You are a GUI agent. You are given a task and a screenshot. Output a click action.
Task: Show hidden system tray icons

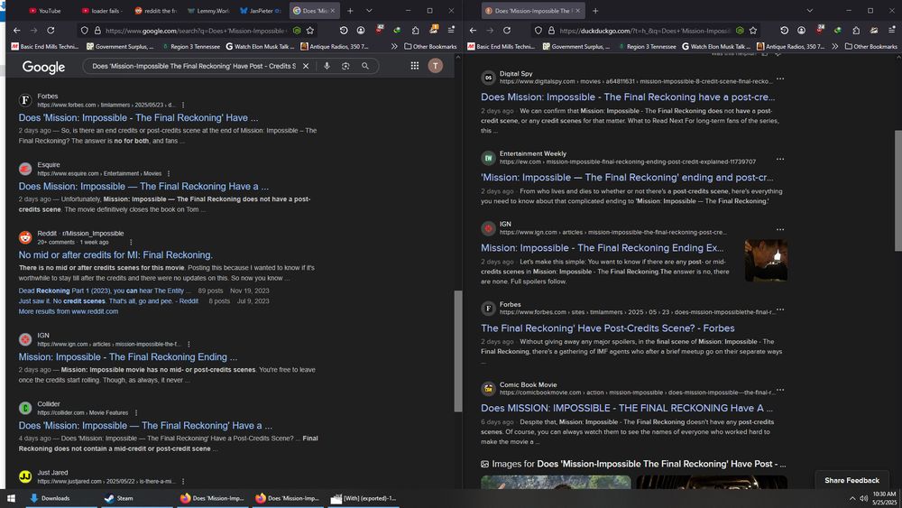pos(852,498)
